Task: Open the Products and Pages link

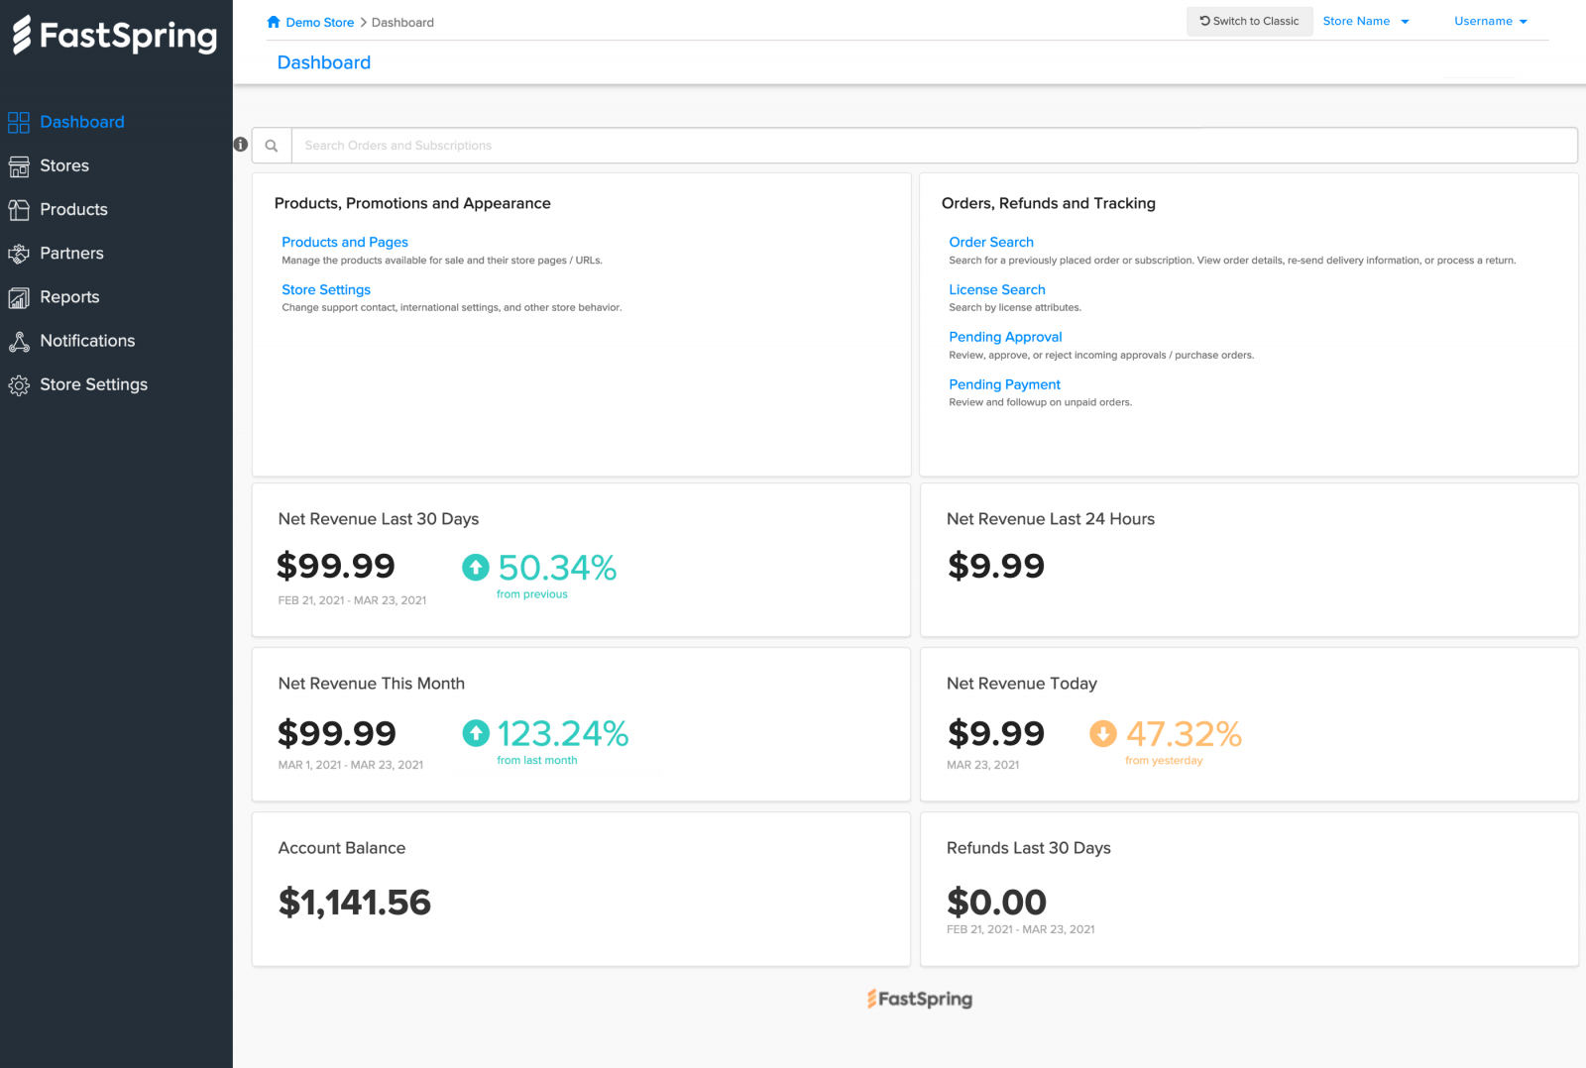Action: click(x=344, y=242)
